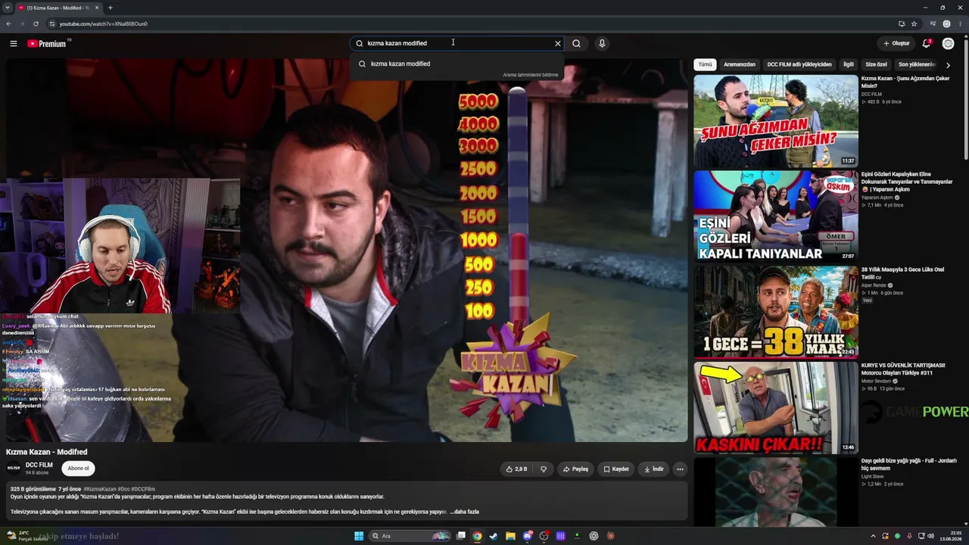Open 'Şunu Ağzımdan Çeker Misin?' thumbnail

pos(776,120)
